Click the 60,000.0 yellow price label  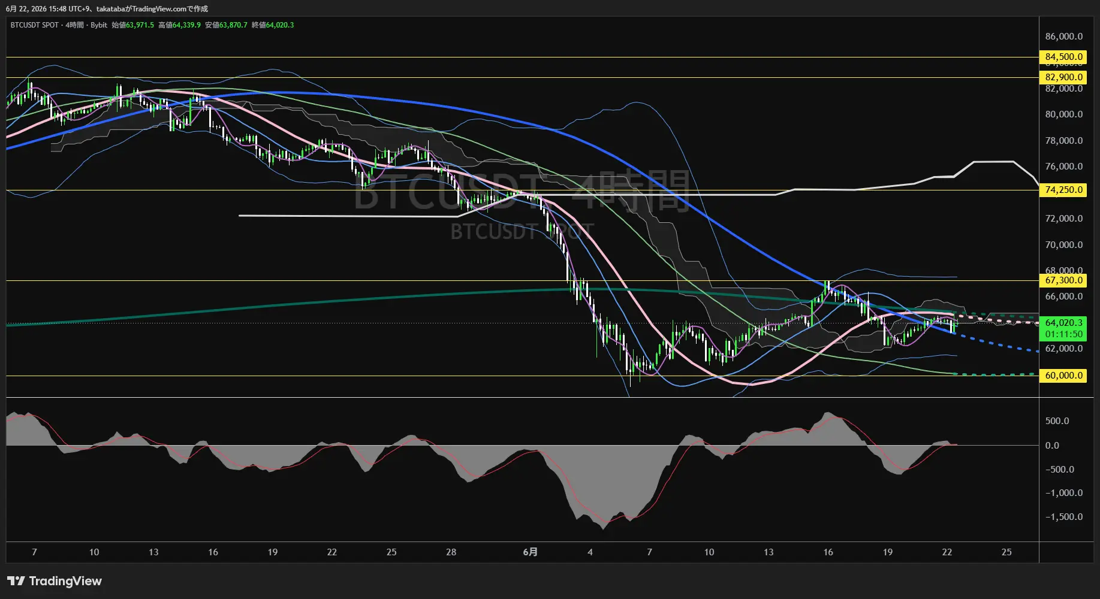1063,376
